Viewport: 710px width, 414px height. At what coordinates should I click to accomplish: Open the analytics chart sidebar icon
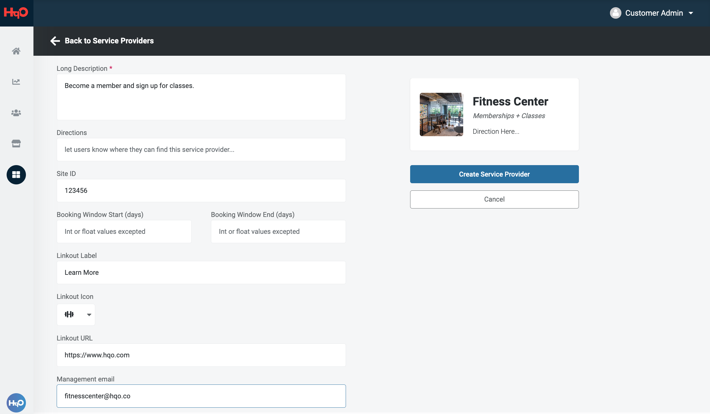pos(16,82)
